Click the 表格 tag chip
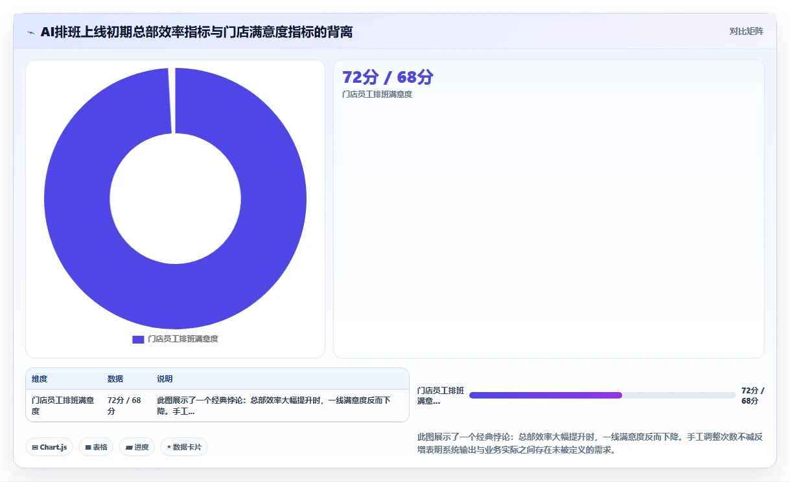Screen dimensions: 790x482 tap(96, 447)
